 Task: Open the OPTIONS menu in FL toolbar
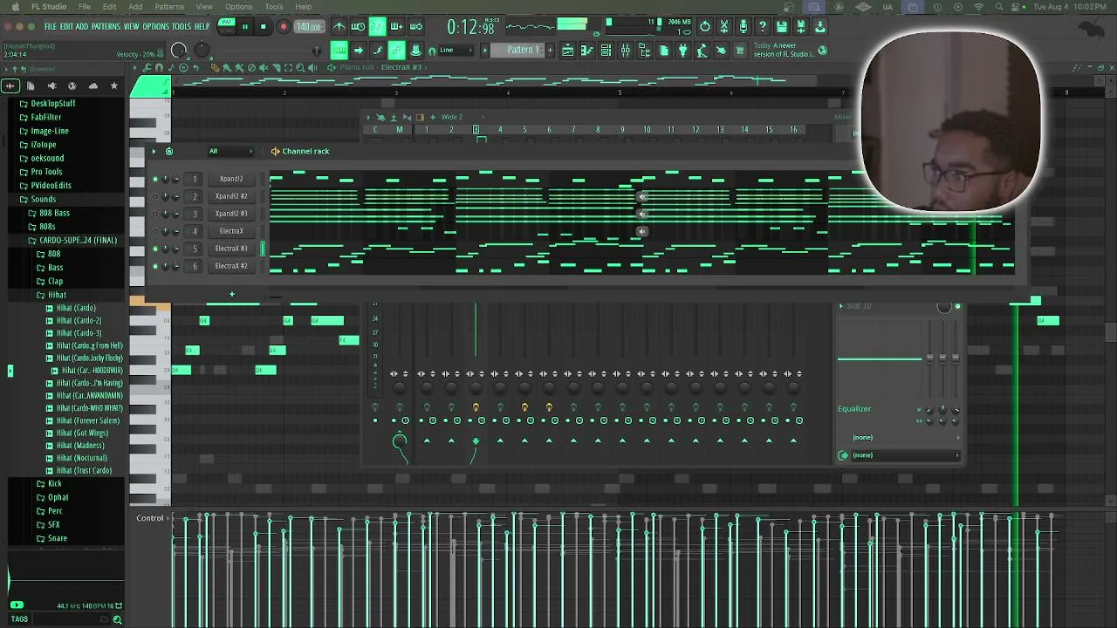[155, 26]
